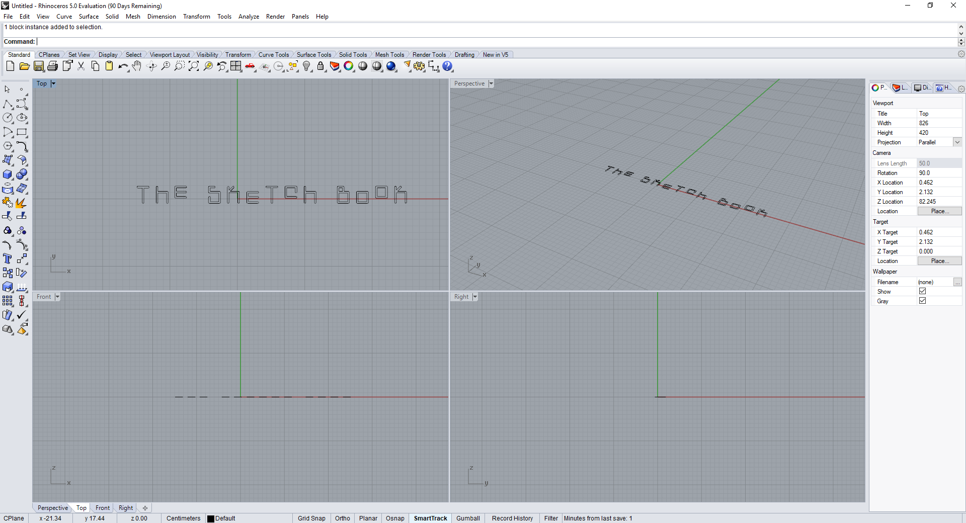Browse for a wallpaper filename
This screenshot has width=966, height=523.
(957, 282)
